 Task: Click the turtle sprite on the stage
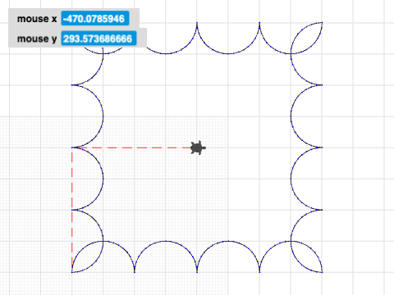198,147
